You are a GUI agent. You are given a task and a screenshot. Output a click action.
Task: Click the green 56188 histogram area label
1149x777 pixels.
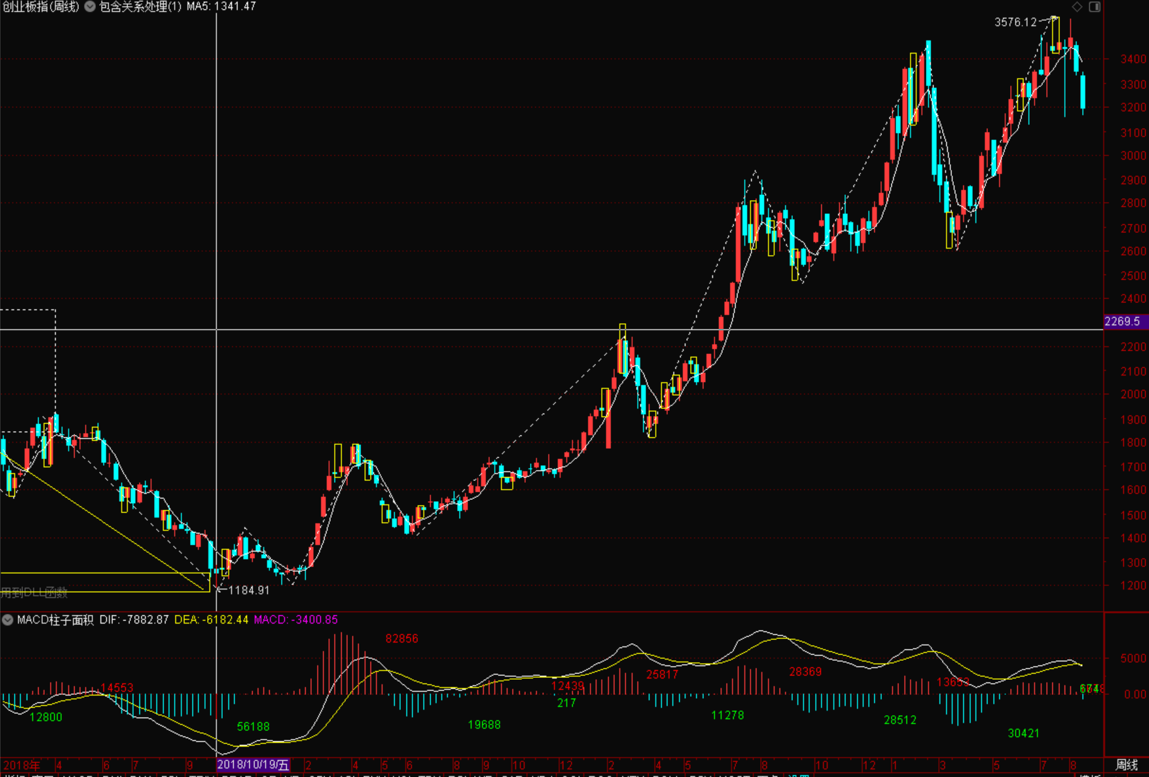tap(253, 727)
